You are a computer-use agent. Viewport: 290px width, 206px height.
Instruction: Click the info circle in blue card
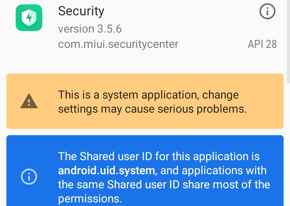tap(29, 176)
